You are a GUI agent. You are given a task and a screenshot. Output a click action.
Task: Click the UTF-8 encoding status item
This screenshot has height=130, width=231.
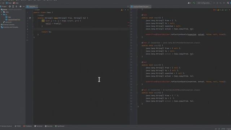(x=223, y=129)
